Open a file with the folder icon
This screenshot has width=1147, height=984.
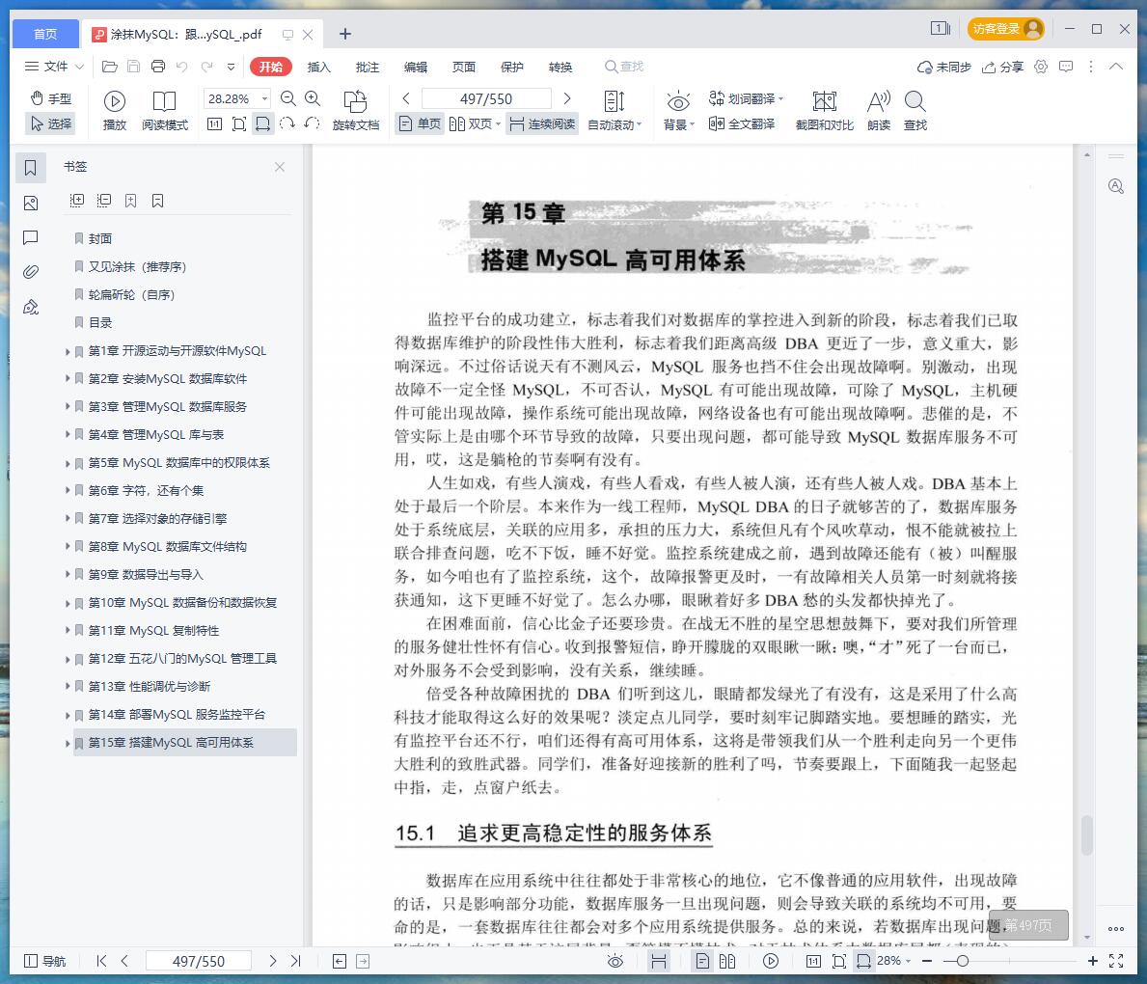click(110, 67)
